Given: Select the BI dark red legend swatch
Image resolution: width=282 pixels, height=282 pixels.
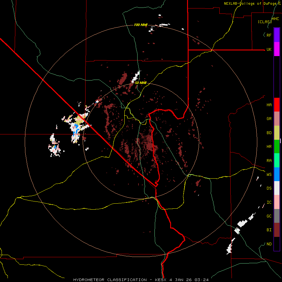Looking at the screenshot, I should click(277, 230).
